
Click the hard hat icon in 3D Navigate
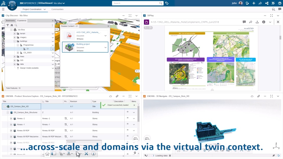[x=147, y=138]
